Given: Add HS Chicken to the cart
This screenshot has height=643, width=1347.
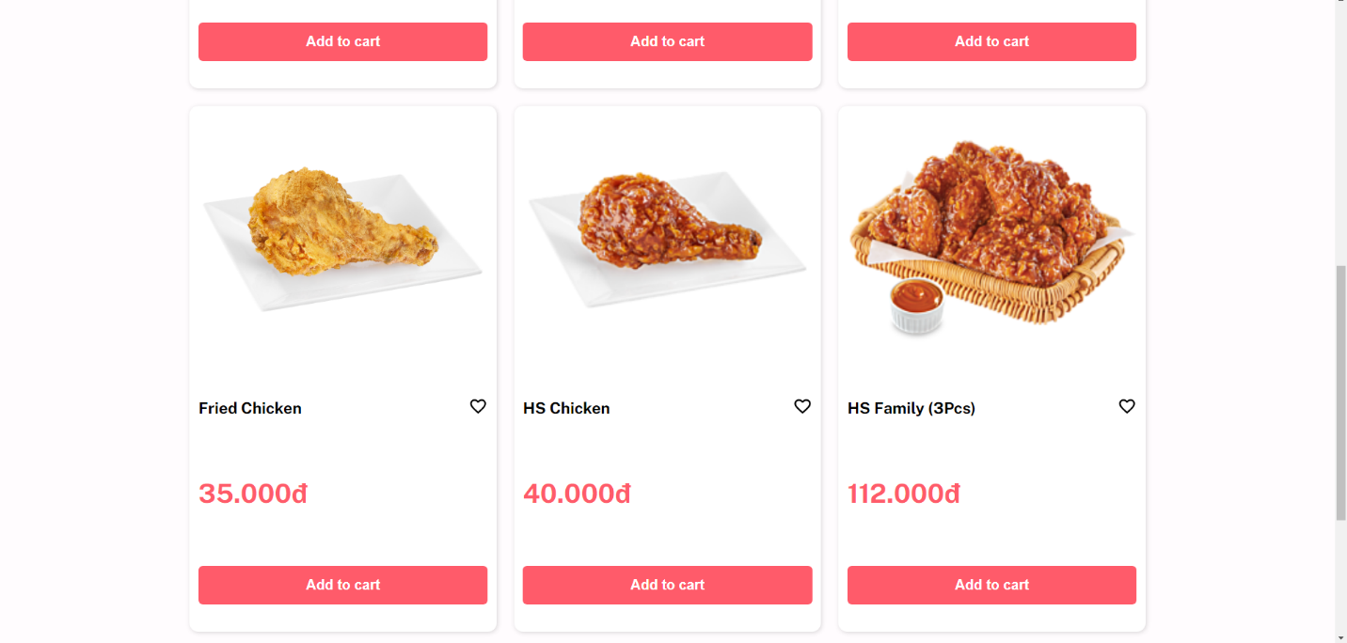Looking at the screenshot, I should [667, 585].
